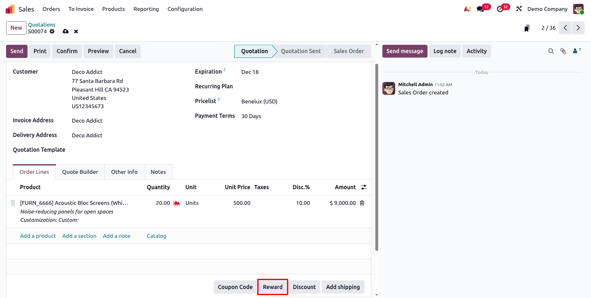
Task: Open the Reporting menu
Action: click(x=146, y=9)
